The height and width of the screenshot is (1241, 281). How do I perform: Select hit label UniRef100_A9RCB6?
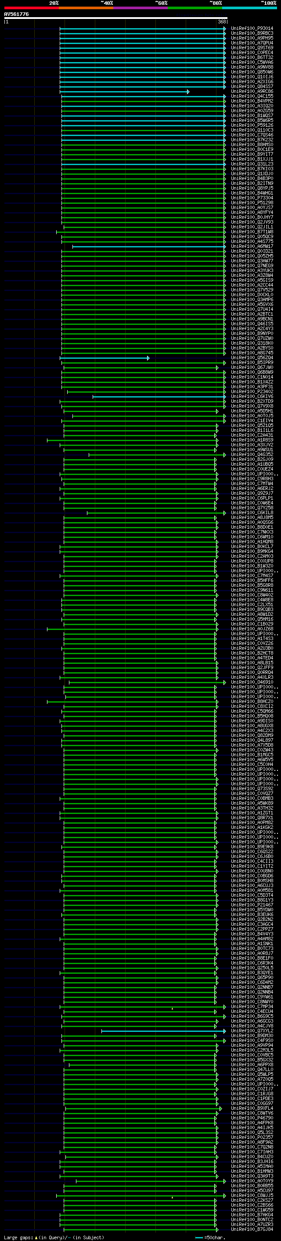point(252,92)
